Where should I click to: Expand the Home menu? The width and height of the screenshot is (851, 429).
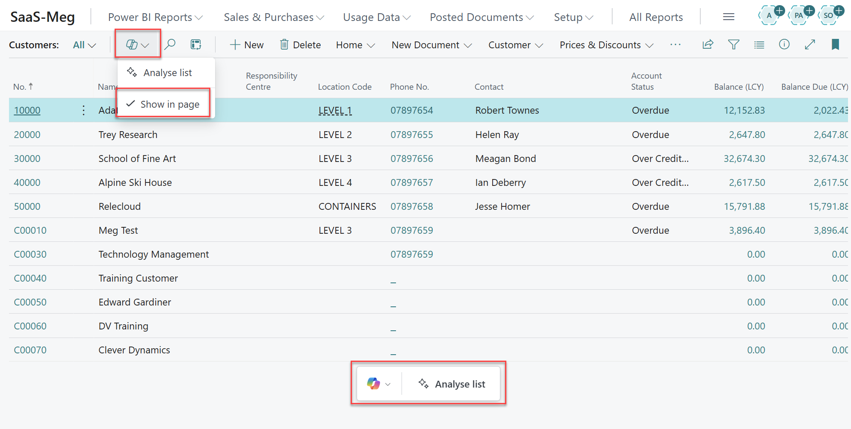pyautogui.click(x=355, y=45)
